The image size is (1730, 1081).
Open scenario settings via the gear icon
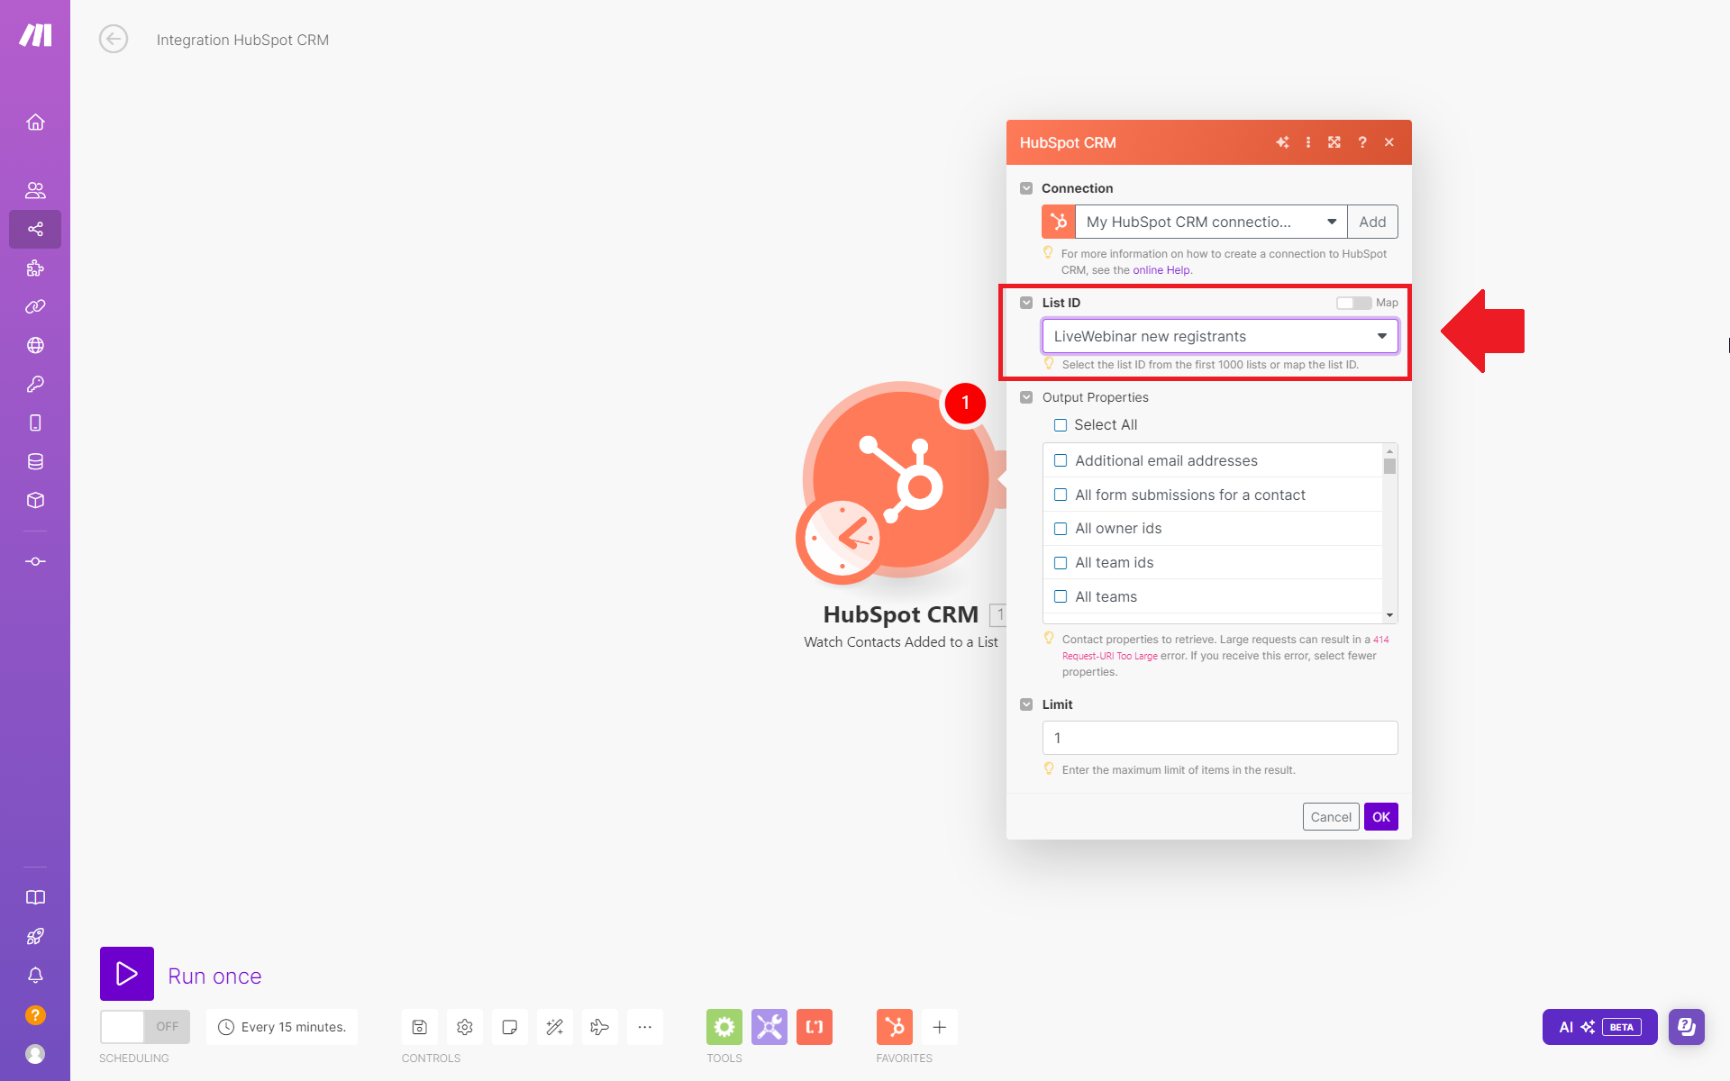pyautogui.click(x=464, y=1027)
